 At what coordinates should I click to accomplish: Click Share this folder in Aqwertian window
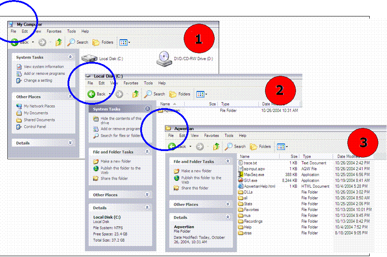pos(194,188)
